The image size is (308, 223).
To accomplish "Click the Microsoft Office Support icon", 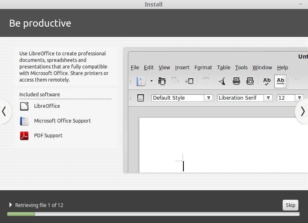I will pyautogui.click(x=24, y=121).
